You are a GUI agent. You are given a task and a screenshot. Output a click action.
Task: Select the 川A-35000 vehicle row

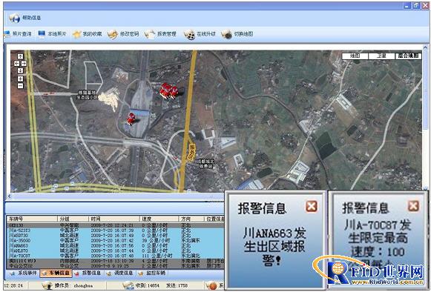pyautogui.click(x=116, y=241)
